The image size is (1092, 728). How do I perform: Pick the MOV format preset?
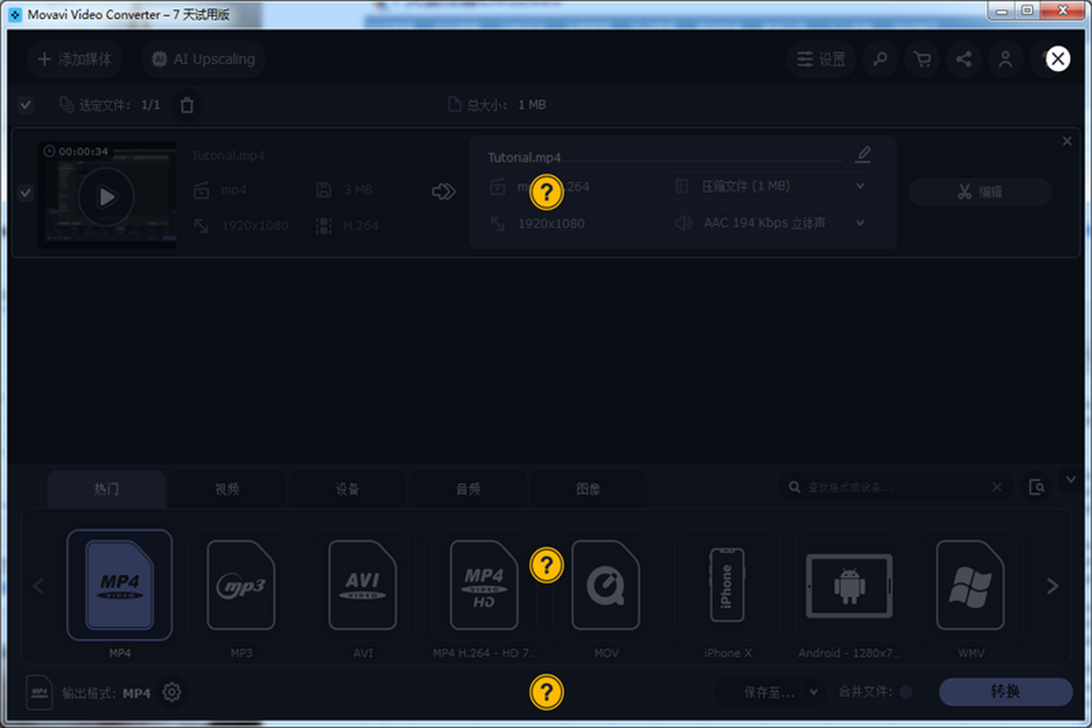point(606,585)
